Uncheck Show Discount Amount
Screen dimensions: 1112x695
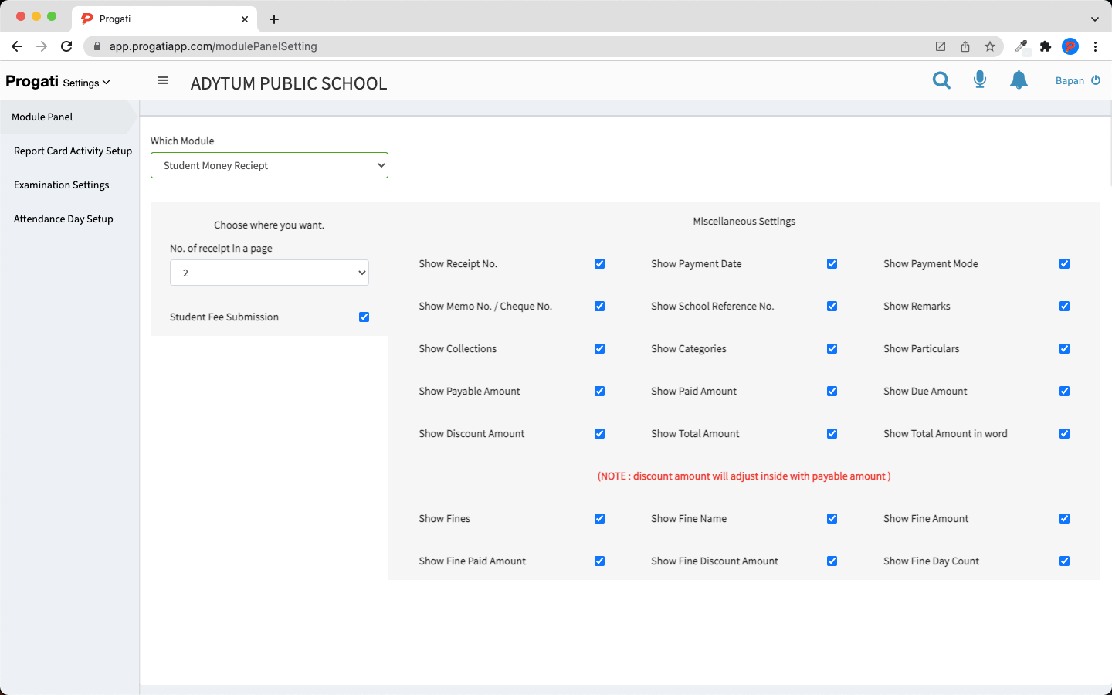click(x=599, y=433)
